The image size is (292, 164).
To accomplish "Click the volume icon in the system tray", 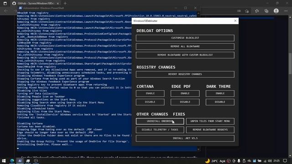I will point(270,161).
